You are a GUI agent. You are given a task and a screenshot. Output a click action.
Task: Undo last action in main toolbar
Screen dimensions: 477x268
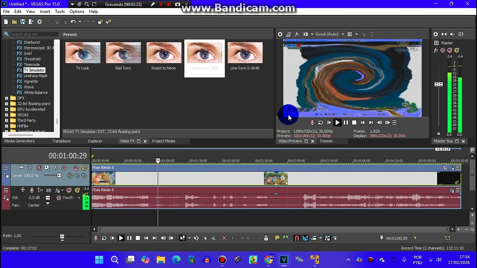[x=73, y=22]
